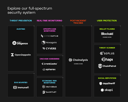Select the Real-Time Monitoring column heading

point(49,21)
